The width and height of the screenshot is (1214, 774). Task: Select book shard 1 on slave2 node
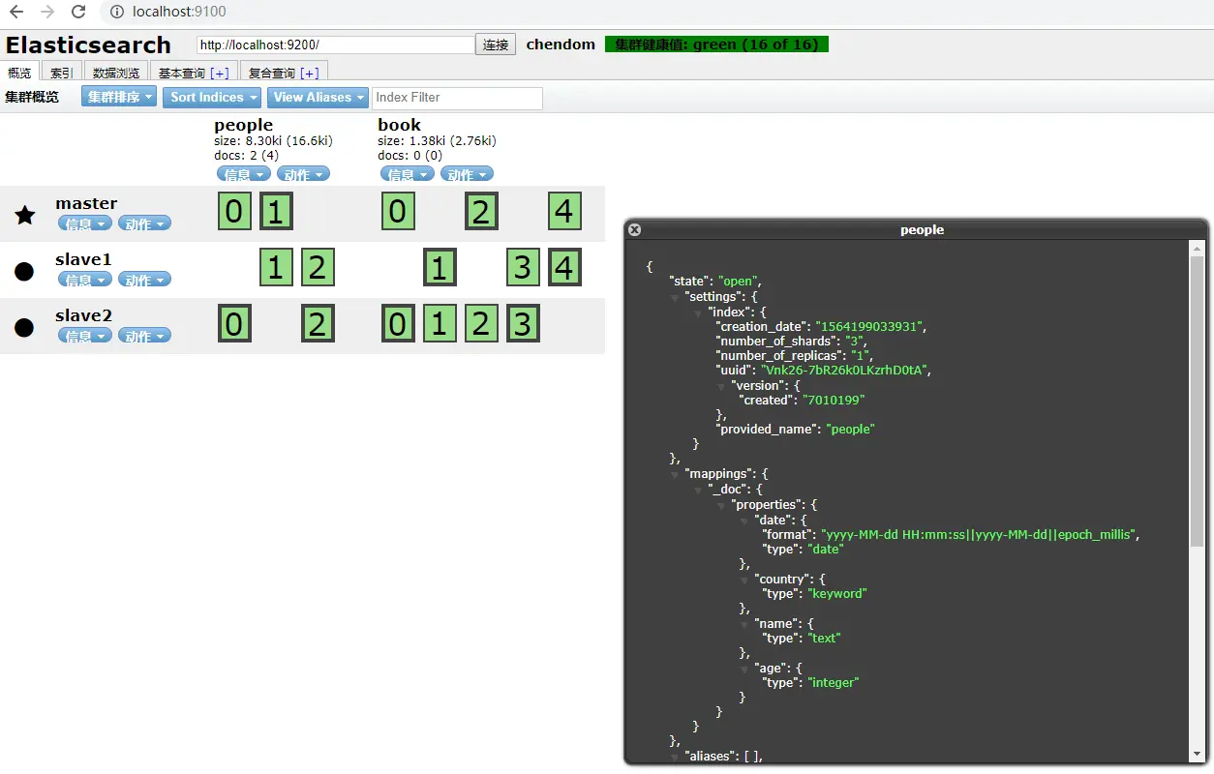(440, 323)
